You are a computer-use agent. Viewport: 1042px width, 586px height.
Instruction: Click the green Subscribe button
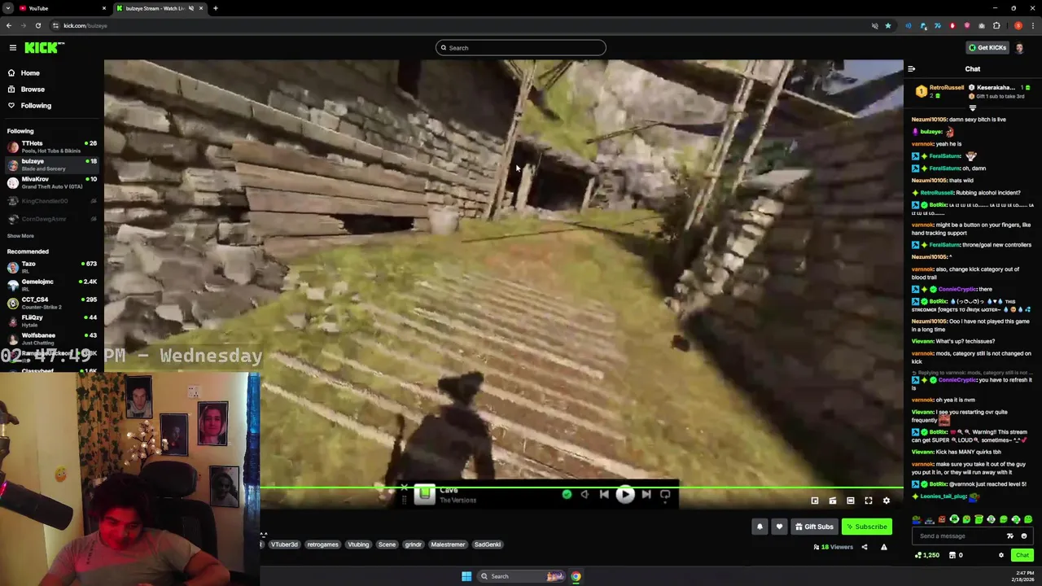866,527
